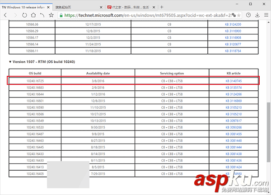Open KB 3081438 article link
Image resolution: width=271 pixels, height=195 pixels.
[x=234, y=154]
